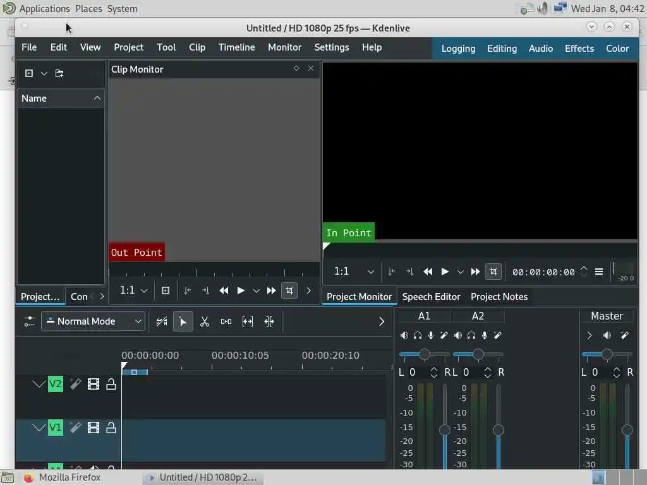647x485 pixels.
Task: Open the File menu
Action: pos(29,47)
